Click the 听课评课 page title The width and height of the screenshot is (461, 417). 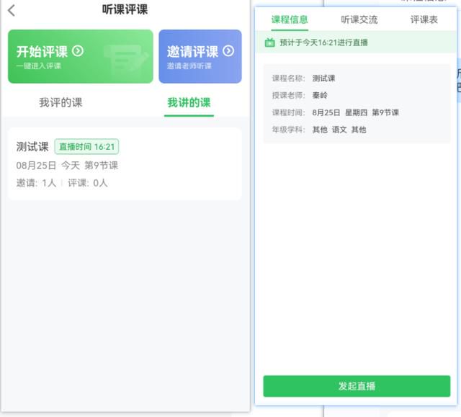[125, 9]
